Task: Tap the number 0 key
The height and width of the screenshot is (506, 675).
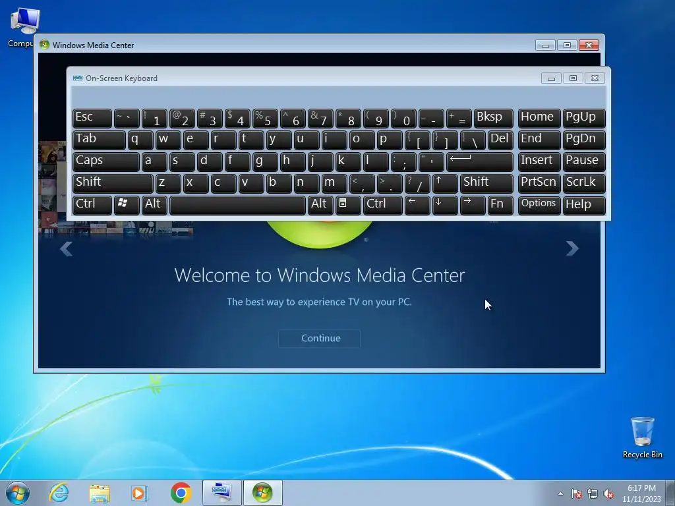Action: [403, 119]
